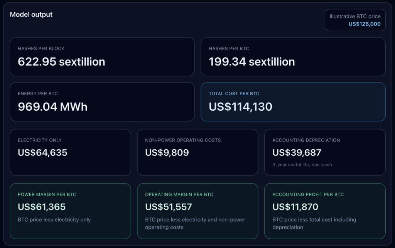The image size is (395, 248).
Task: Click the Accounting profit per BTC card
Action: pyautogui.click(x=325, y=211)
